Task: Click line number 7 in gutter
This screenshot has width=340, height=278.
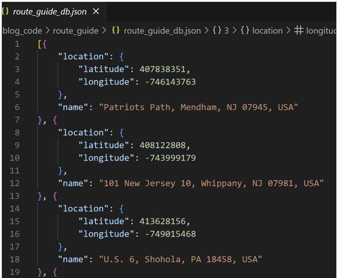Action: coord(17,120)
